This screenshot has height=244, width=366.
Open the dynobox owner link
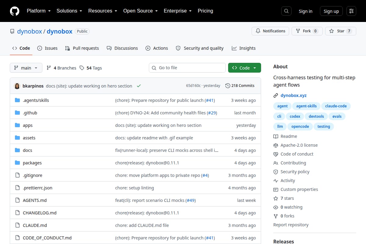tap(30, 31)
